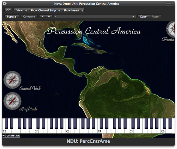Click the NDU: PercCntrAme label
Screen dimensions: 177x149
[x=88, y=141]
